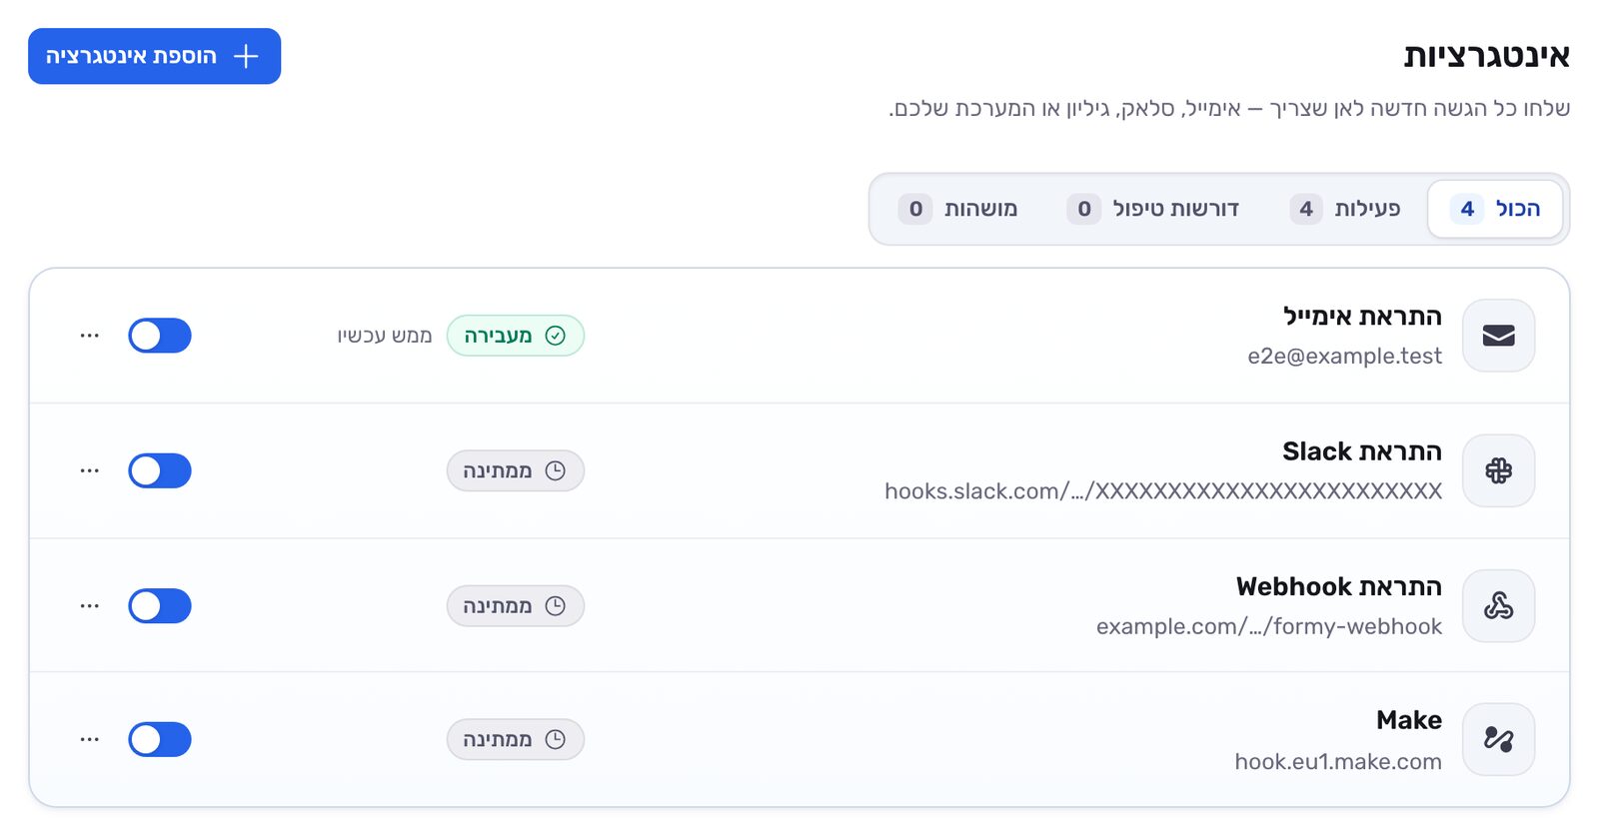The width and height of the screenshot is (1599, 836).
Task: Click the Webhook התראת title
Action: pyautogui.click(x=1339, y=586)
